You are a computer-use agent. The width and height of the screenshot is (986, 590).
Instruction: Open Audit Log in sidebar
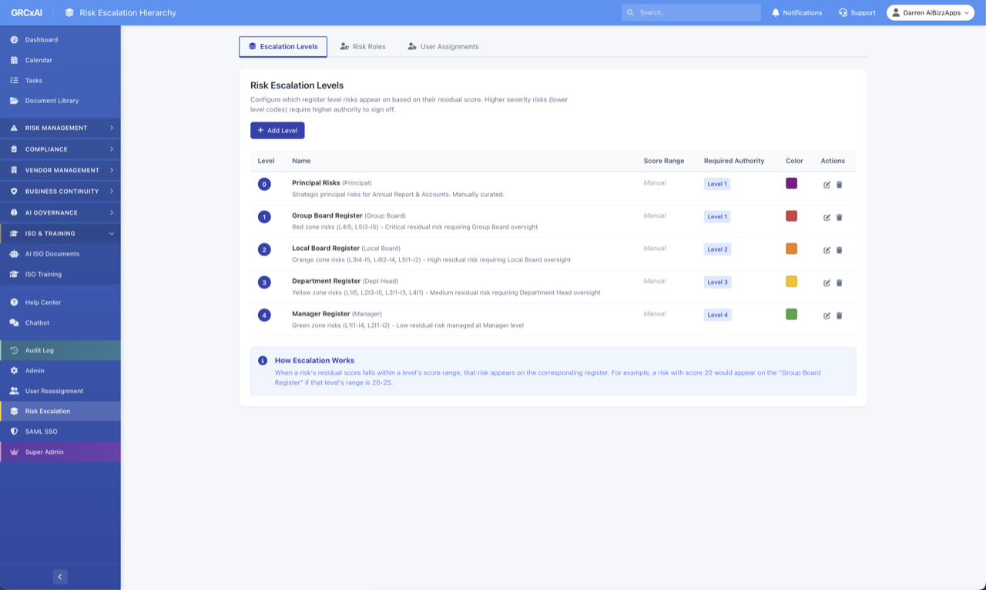point(39,350)
